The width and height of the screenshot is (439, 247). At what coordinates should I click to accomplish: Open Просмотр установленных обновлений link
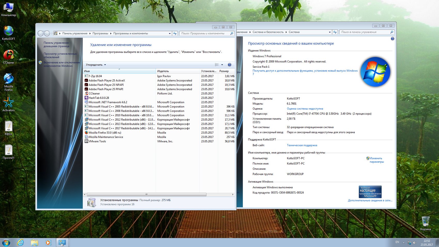click(60, 55)
